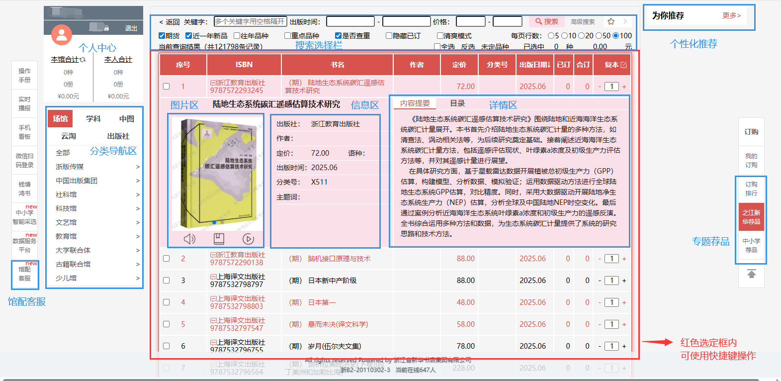Viewport: 781px width, 381px height.
Task: Uncheck the 期货 checkbox
Action: (x=162, y=36)
